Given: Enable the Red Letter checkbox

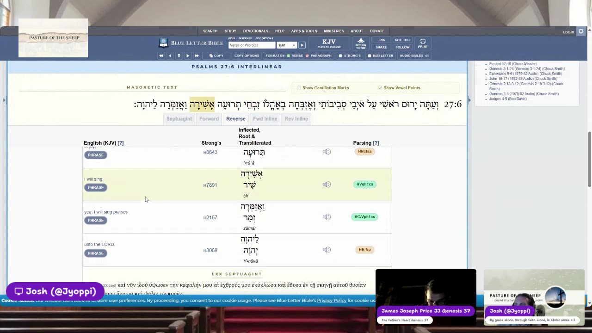Looking at the screenshot, I should click(x=370, y=55).
